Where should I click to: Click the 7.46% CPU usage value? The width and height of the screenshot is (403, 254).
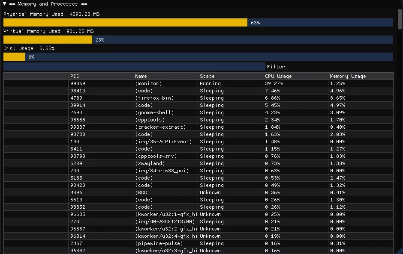point(272,91)
